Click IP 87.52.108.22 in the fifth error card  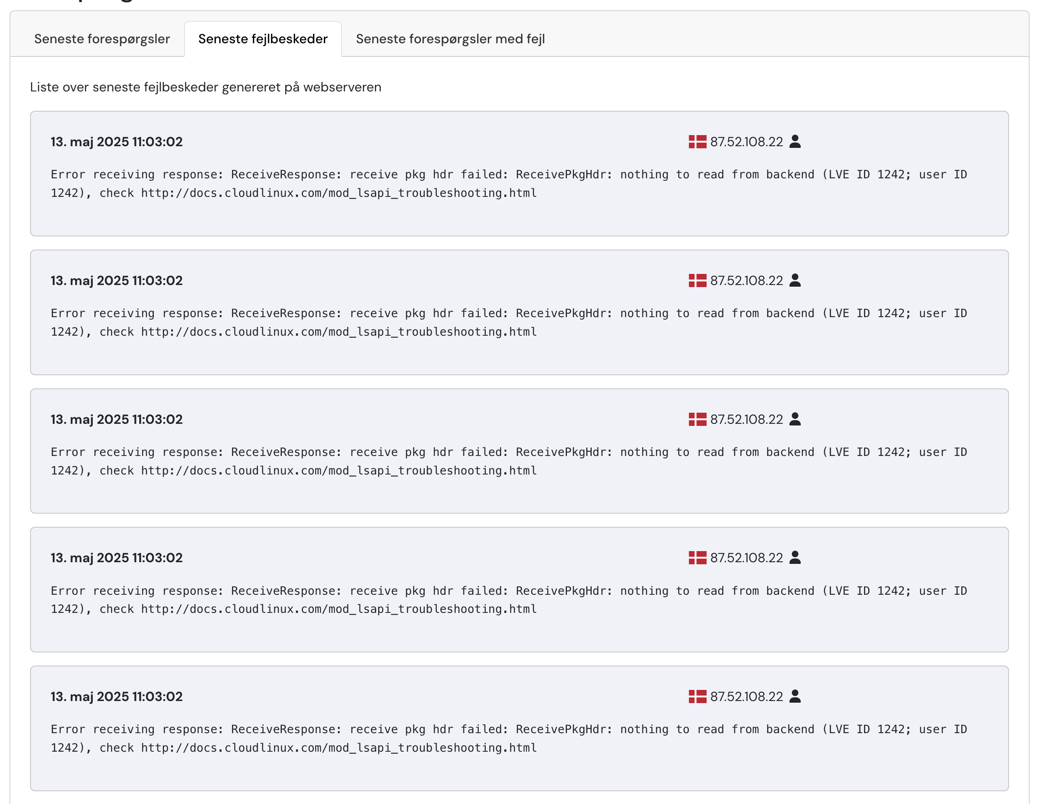pyautogui.click(x=747, y=696)
